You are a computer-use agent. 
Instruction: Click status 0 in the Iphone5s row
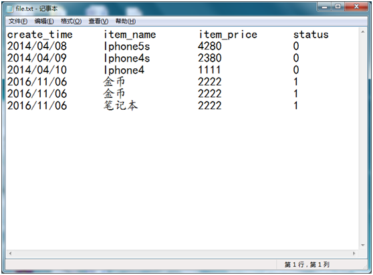pyautogui.click(x=296, y=46)
